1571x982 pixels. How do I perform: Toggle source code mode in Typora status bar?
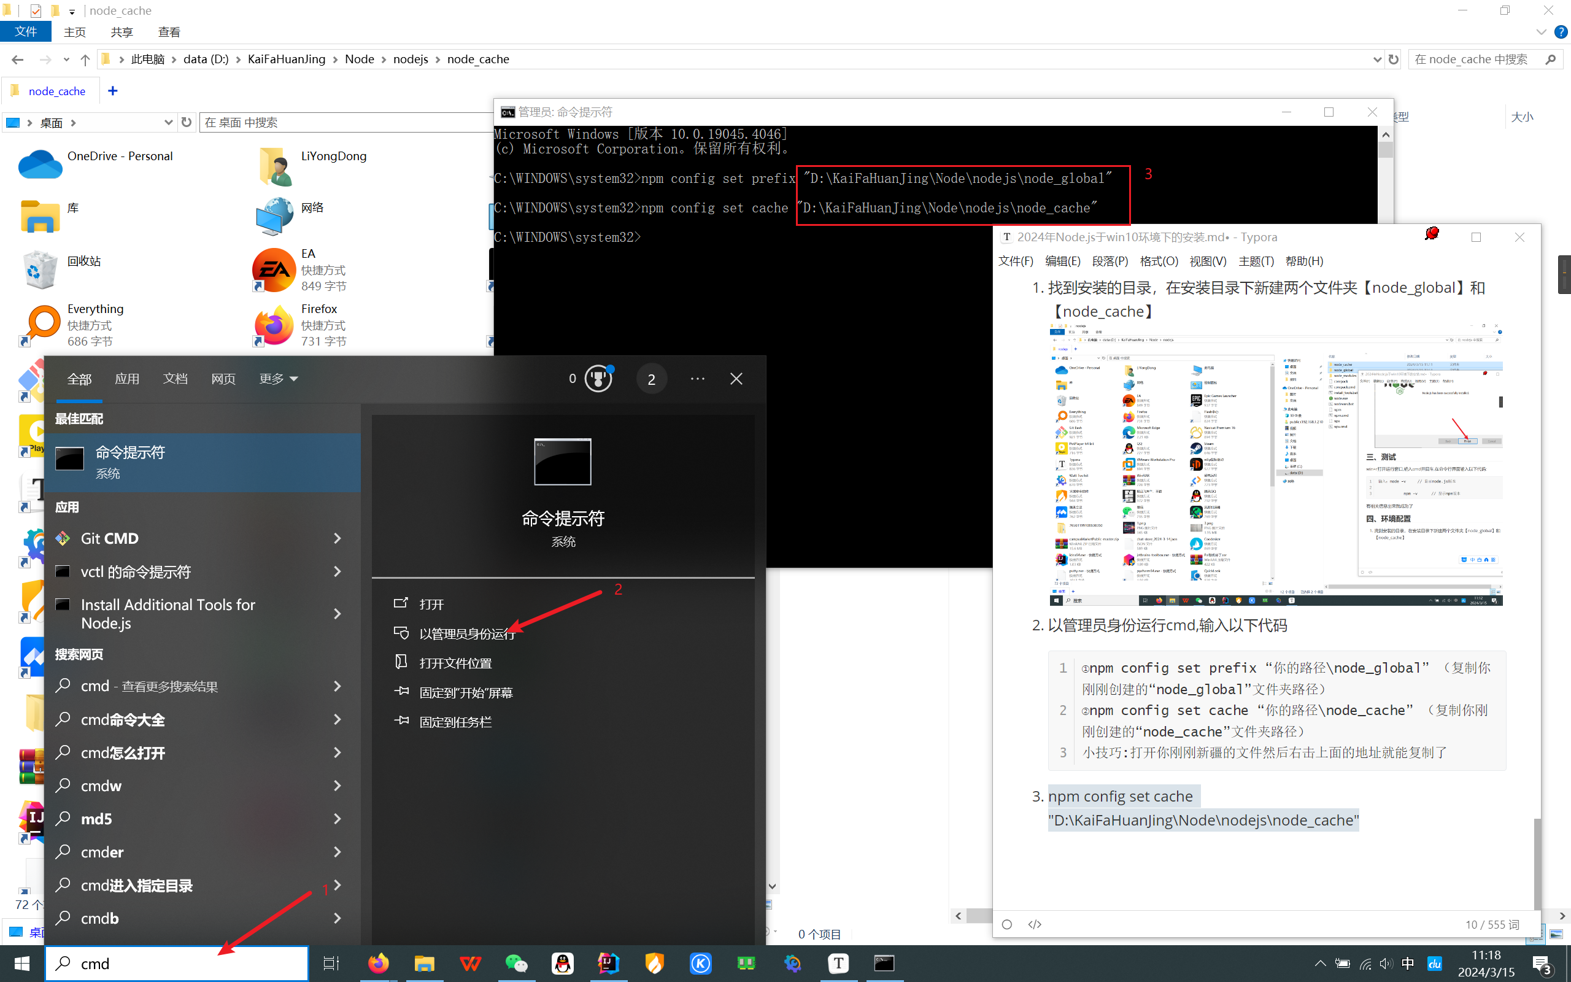click(x=1035, y=924)
